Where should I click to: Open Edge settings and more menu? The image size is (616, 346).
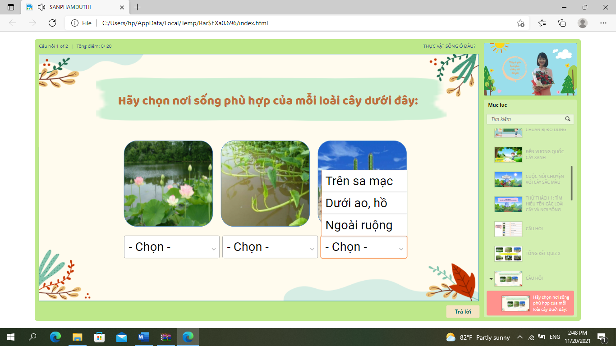[603, 23]
